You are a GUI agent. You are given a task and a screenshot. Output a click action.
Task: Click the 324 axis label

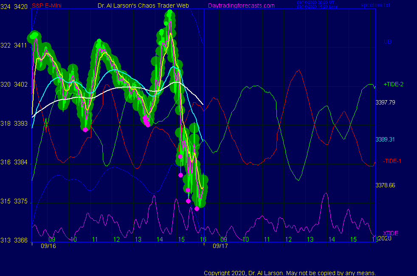6,7
